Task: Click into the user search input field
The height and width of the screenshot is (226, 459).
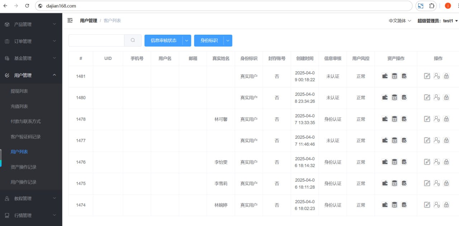Action: [x=96, y=40]
